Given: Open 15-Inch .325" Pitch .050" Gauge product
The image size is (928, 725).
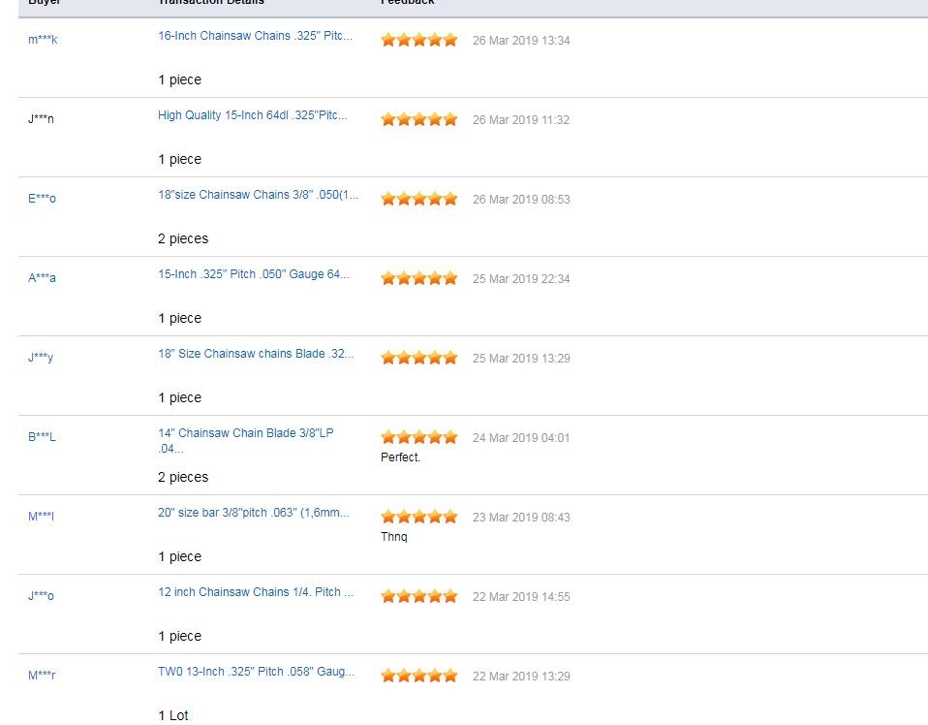Looking at the screenshot, I should point(253,274).
